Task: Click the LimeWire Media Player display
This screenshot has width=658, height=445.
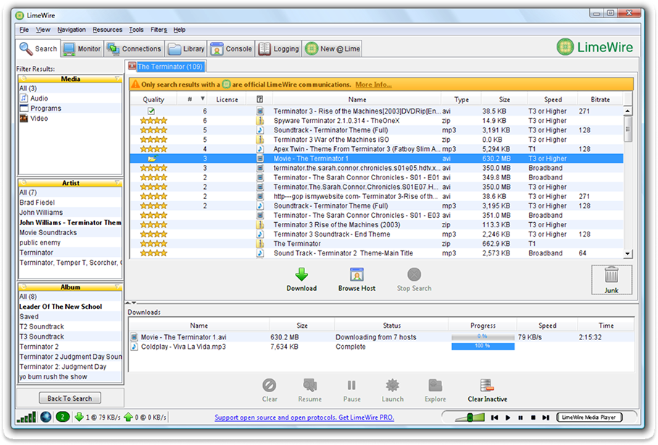Action: coord(589,418)
